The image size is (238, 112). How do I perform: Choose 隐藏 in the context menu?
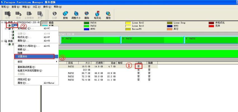click(36, 53)
